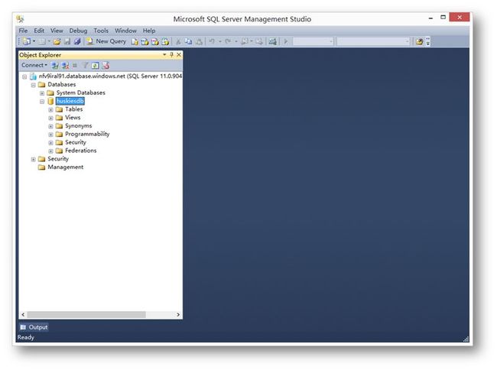Expand the Synonyms folder
The height and width of the screenshot is (370, 497).
[50, 126]
